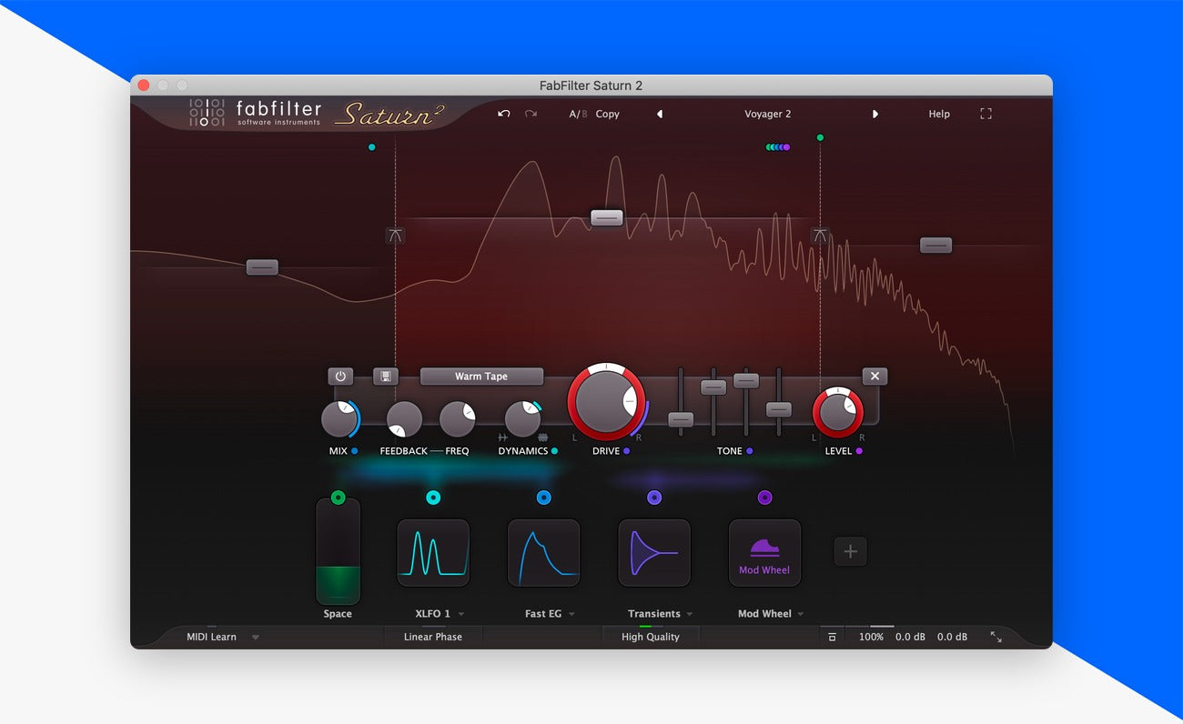This screenshot has width=1183, height=724.
Task: Click the Mix knob
Action: click(339, 419)
